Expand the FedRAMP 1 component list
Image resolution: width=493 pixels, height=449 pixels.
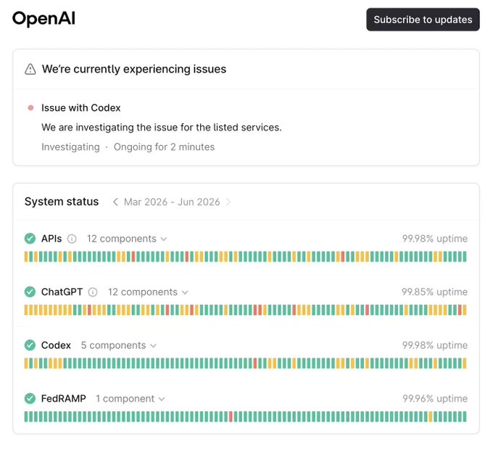(130, 399)
